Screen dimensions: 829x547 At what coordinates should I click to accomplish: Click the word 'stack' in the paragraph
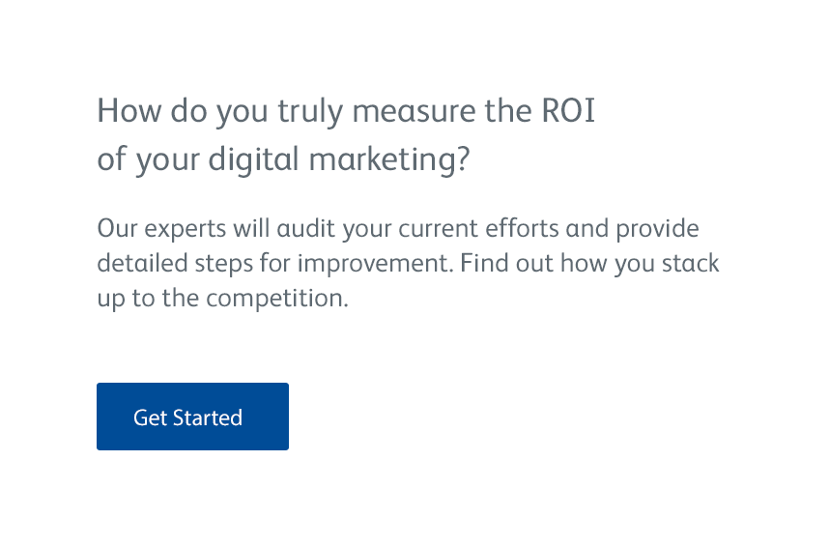pos(691,264)
